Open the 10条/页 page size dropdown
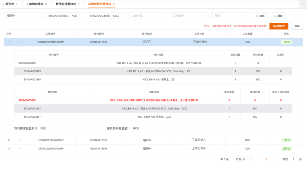The image size is (307, 170). click(x=242, y=159)
